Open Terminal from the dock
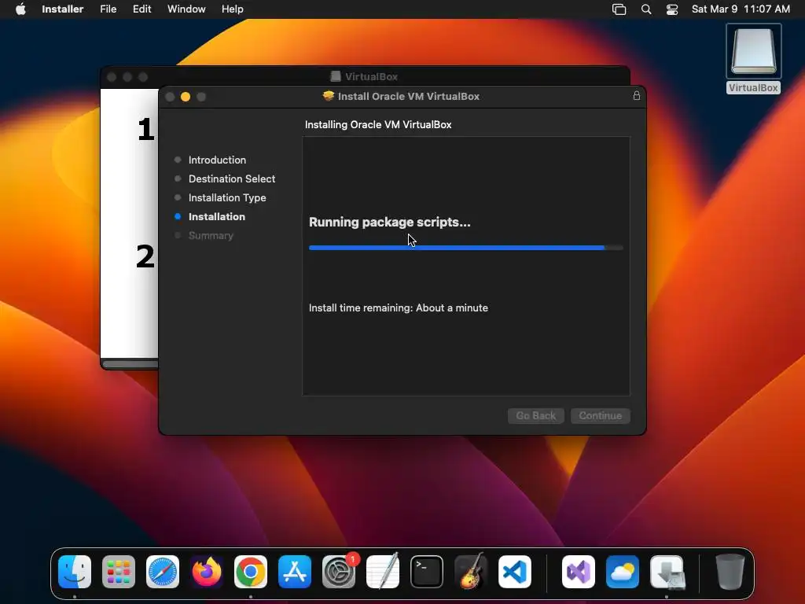The width and height of the screenshot is (805, 604). [427, 572]
